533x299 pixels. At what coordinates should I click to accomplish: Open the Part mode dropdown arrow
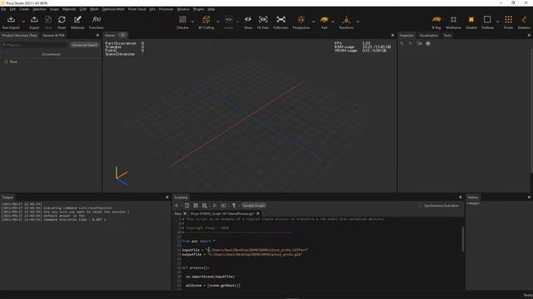[332, 22]
